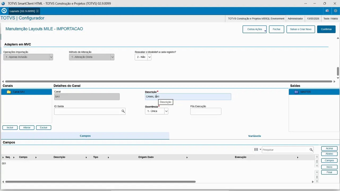Open the mail notification envelope icon
The width and height of the screenshot is (340, 191).
327,11
